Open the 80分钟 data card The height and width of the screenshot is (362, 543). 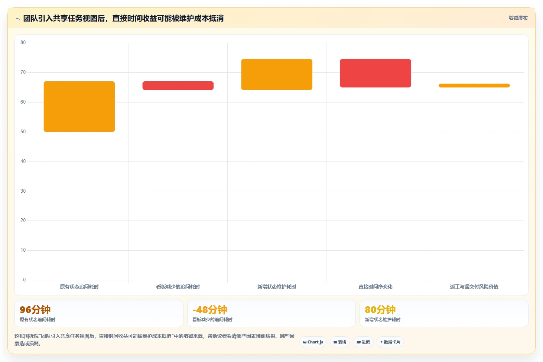444,313
